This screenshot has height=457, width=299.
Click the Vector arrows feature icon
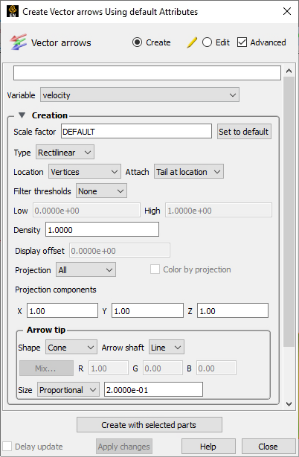pyautogui.click(x=18, y=42)
